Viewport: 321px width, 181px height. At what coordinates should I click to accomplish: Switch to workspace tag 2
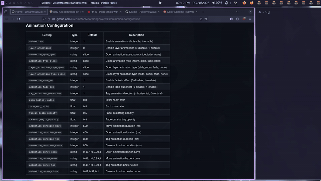[x=6, y=3]
